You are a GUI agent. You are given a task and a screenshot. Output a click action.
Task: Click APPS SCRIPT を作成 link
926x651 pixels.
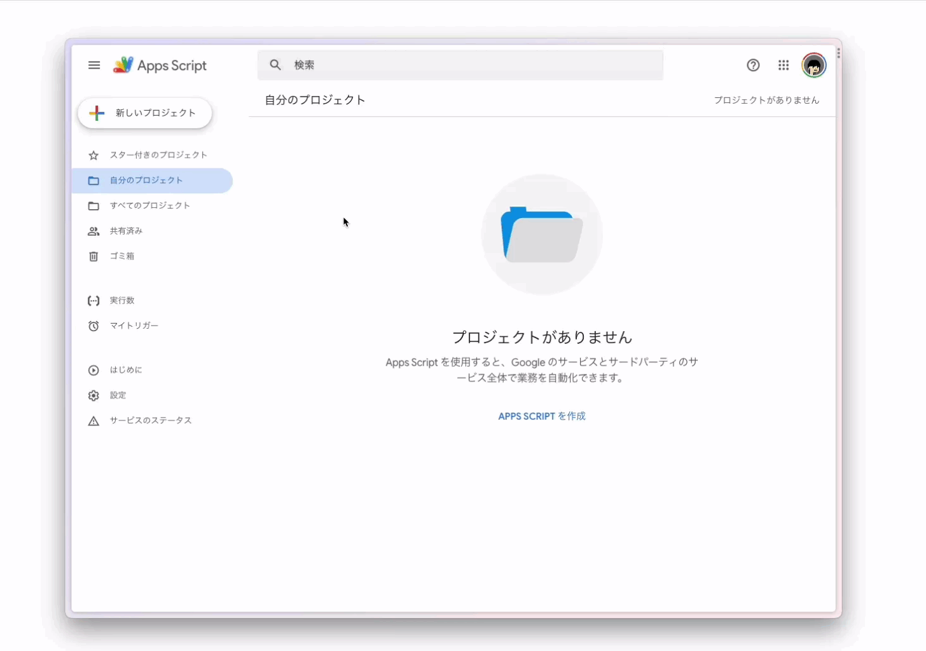click(542, 416)
